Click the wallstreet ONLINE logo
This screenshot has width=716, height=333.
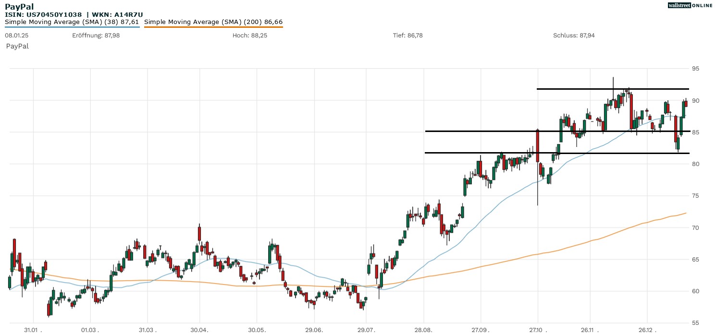(690, 5)
